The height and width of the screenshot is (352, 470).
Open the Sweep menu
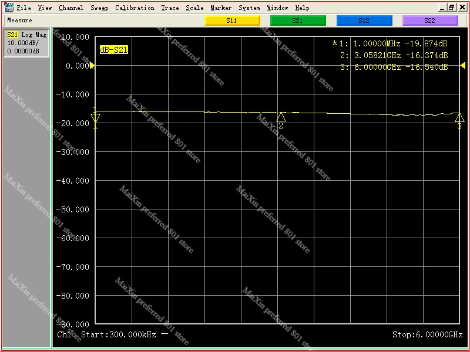(x=99, y=8)
